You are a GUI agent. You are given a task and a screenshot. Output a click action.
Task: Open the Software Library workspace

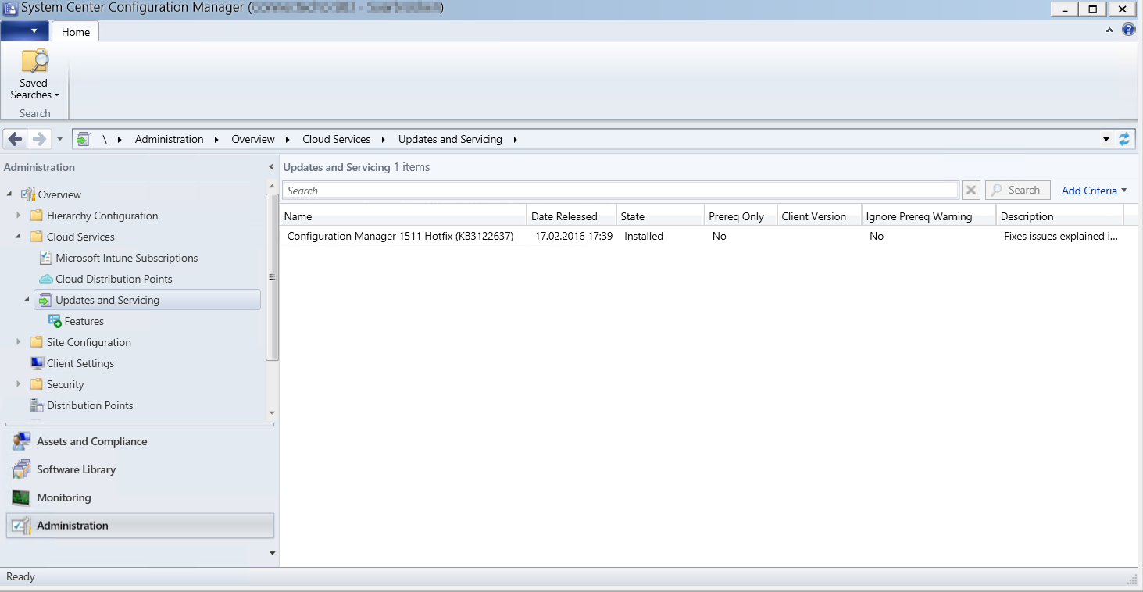pyautogui.click(x=76, y=469)
